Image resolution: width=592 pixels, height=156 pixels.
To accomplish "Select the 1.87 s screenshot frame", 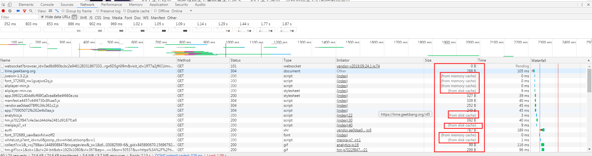I will [287, 30].
